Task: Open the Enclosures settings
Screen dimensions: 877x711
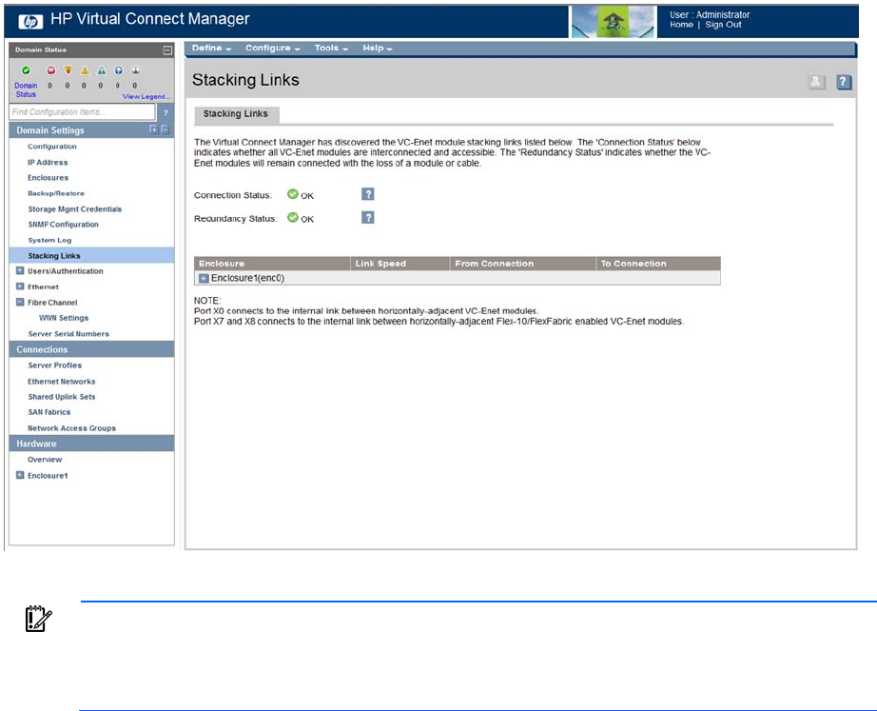Action: [x=49, y=178]
